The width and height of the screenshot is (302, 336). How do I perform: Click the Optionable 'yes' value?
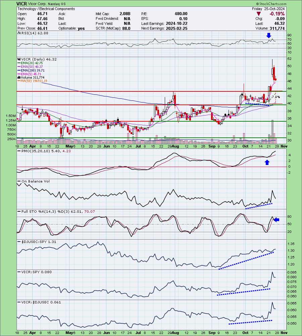(81, 29)
